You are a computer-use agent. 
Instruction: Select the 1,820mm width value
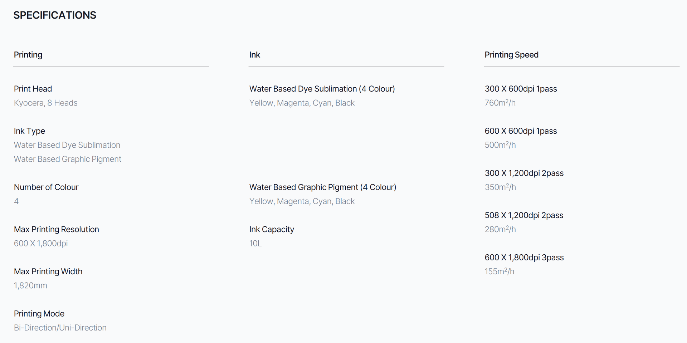click(x=30, y=286)
